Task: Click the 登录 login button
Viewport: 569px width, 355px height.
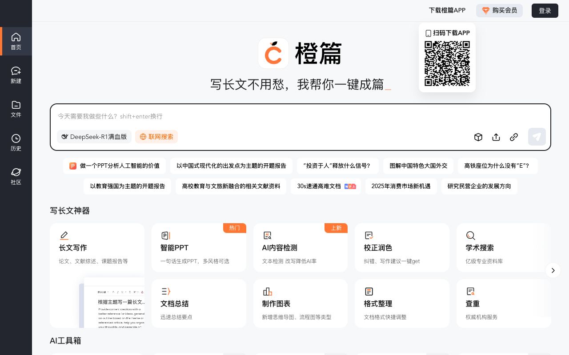Action: tap(545, 11)
